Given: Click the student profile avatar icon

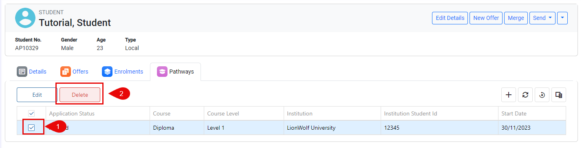Looking at the screenshot, I should click(25, 18).
